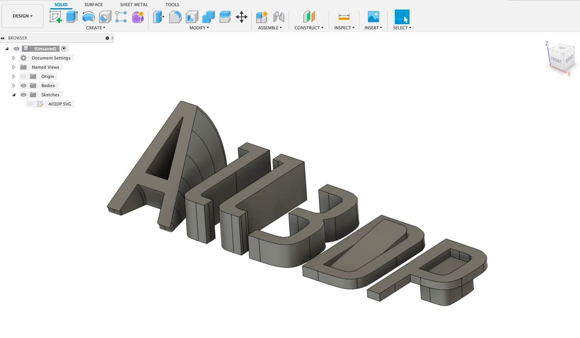Click the Origin folder icon

click(33, 76)
